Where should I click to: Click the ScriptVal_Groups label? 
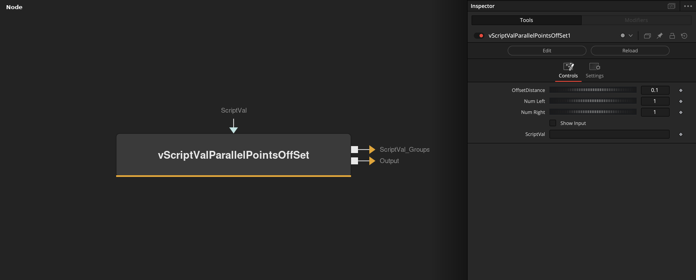coord(405,150)
